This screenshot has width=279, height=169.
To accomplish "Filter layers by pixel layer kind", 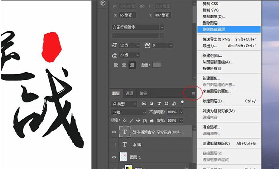I will (144, 104).
